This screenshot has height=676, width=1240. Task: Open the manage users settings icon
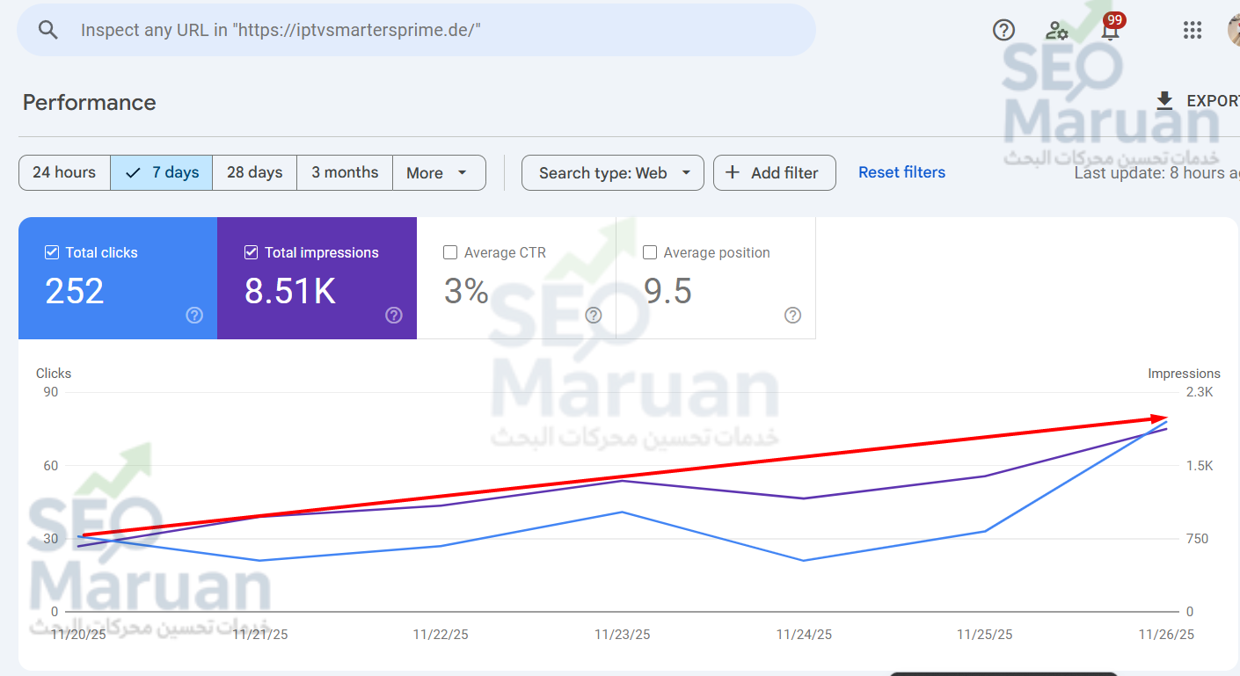point(1057,30)
